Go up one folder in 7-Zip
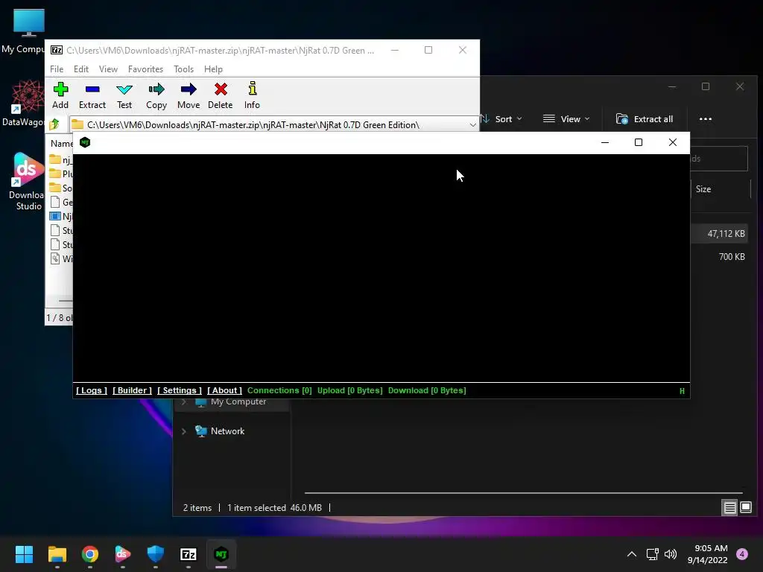Screen dimensions: 763x572 54,124
